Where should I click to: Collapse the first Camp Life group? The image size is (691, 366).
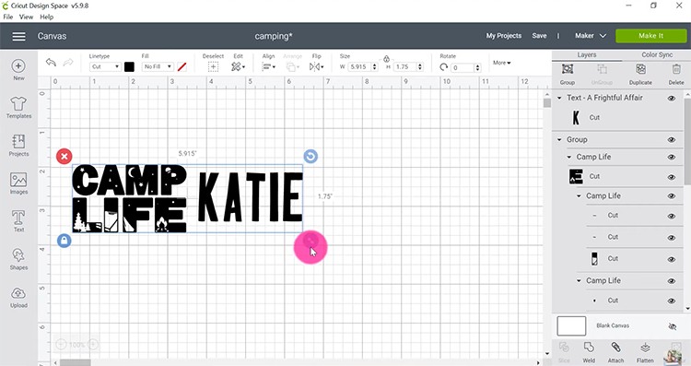pyautogui.click(x=569, y=157)
